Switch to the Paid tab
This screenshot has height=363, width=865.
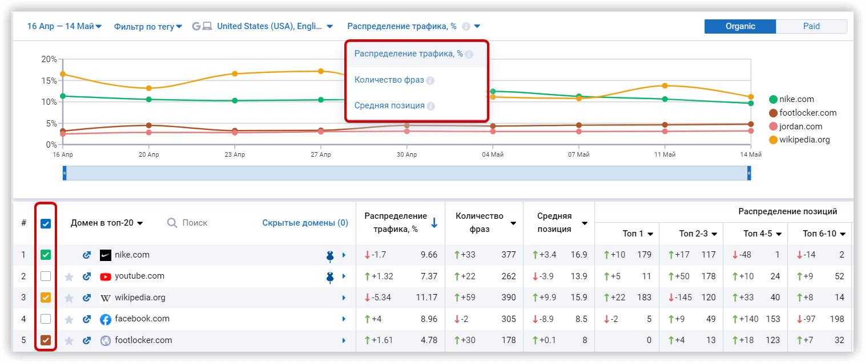(811, 26)
